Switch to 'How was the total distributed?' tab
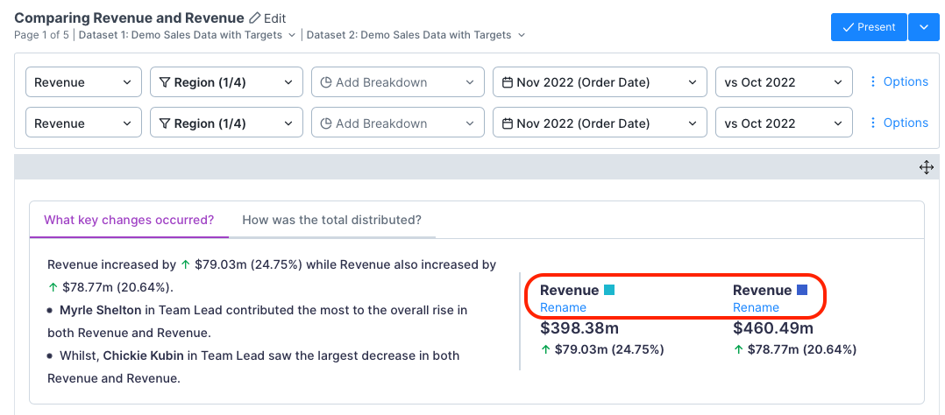Viewport: 945px width, 415px height. point(331,220)
